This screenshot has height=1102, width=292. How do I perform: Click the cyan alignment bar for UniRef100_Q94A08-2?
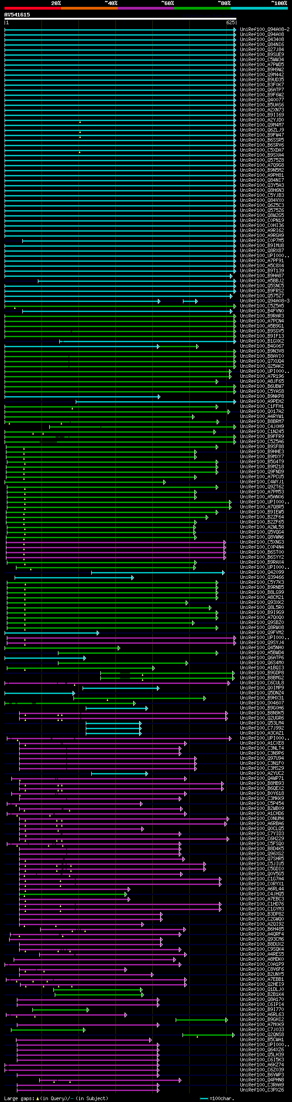click(120, 30)
